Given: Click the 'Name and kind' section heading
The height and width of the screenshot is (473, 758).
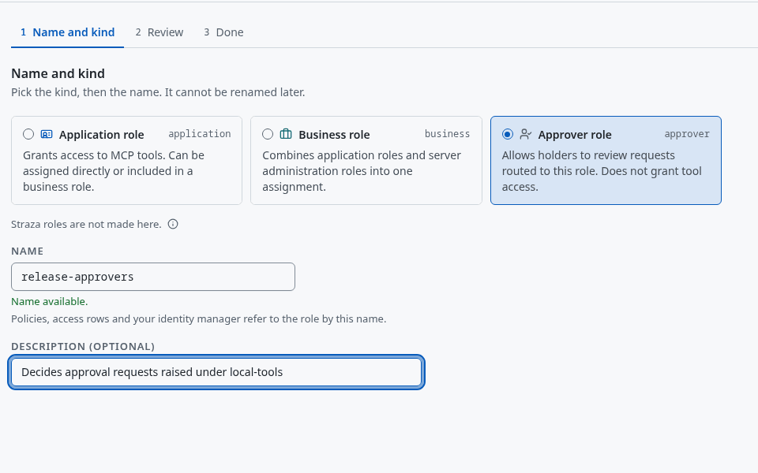Looking at the screenshot, I should (x=58, y=73).
